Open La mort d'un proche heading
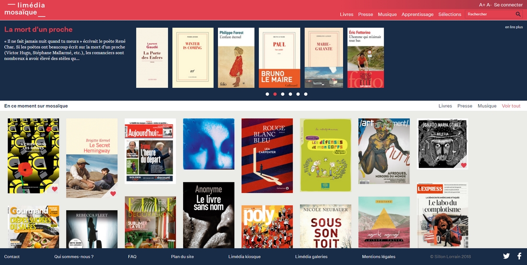This screenshot has height=265, width=527. click(38, 30)
